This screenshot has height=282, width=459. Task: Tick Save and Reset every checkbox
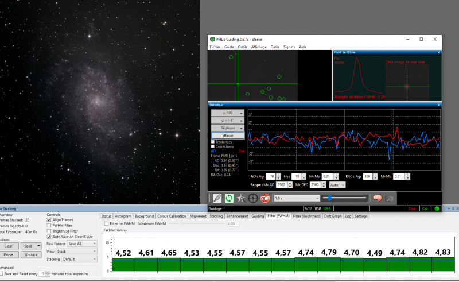coord(1,274)
